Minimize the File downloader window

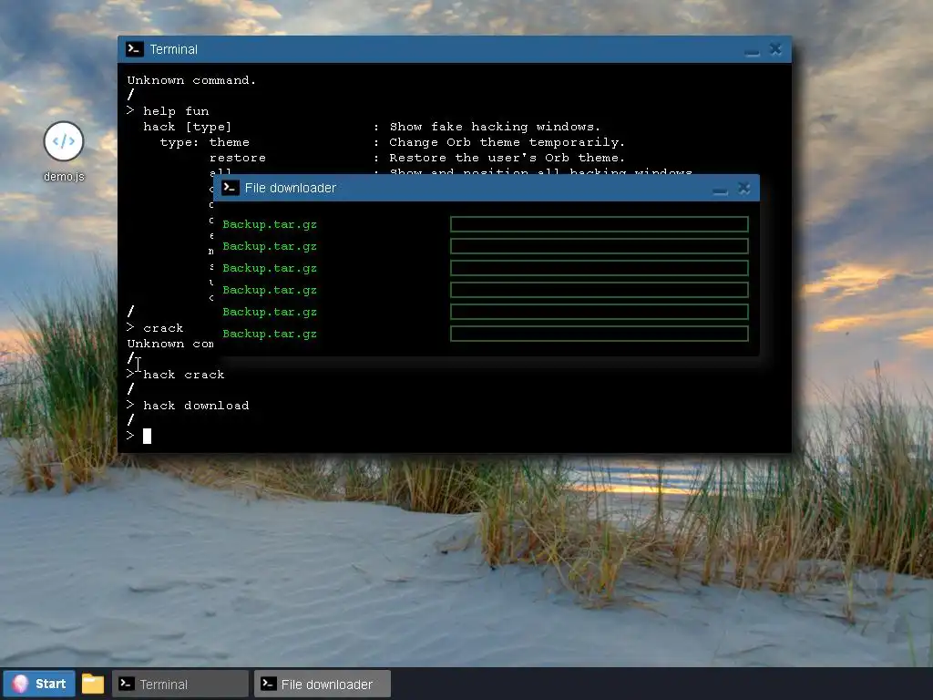720,190
